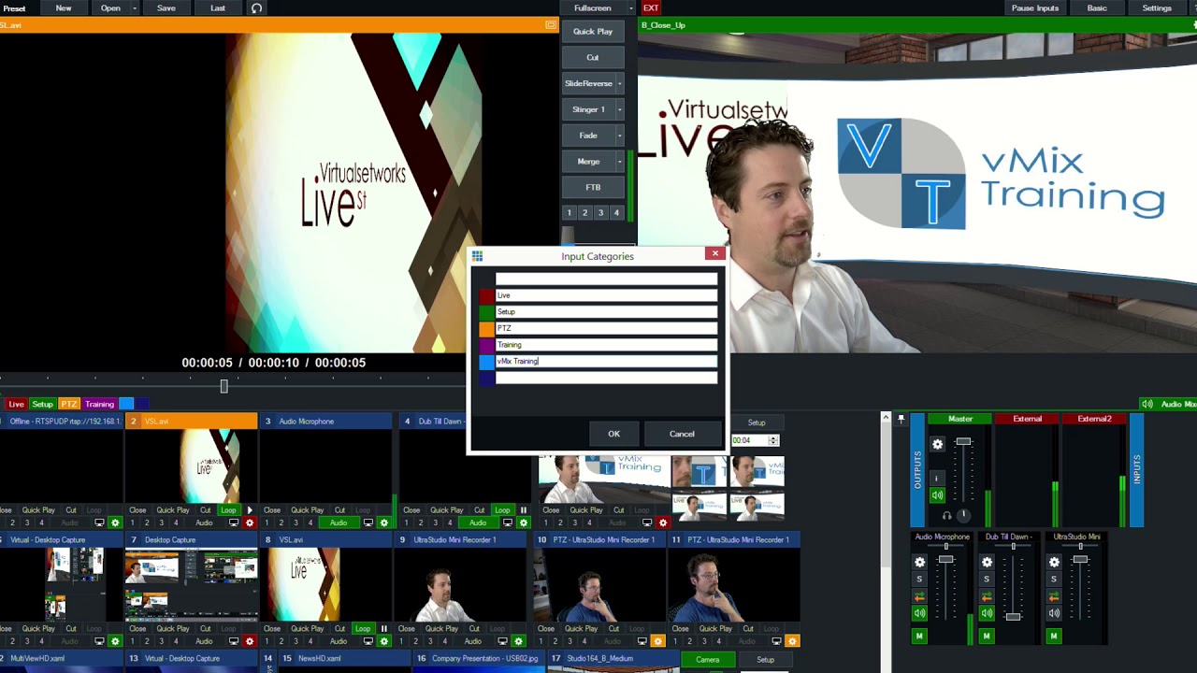The height and width of the screenshot is (673, 1197).
Task: Click the restart icon next to Last
Action: point(256,8)
